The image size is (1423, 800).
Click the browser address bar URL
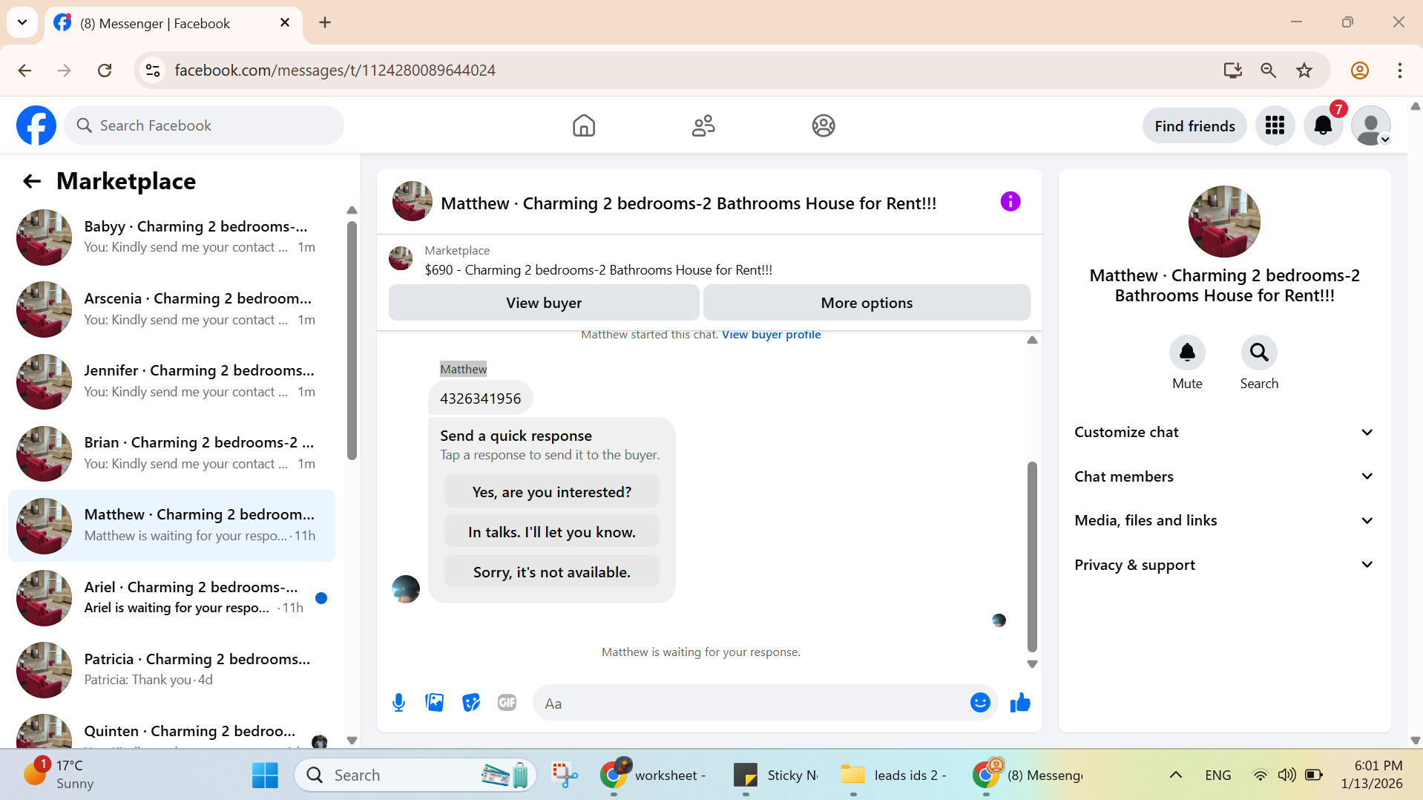click(x=335, y=71)
